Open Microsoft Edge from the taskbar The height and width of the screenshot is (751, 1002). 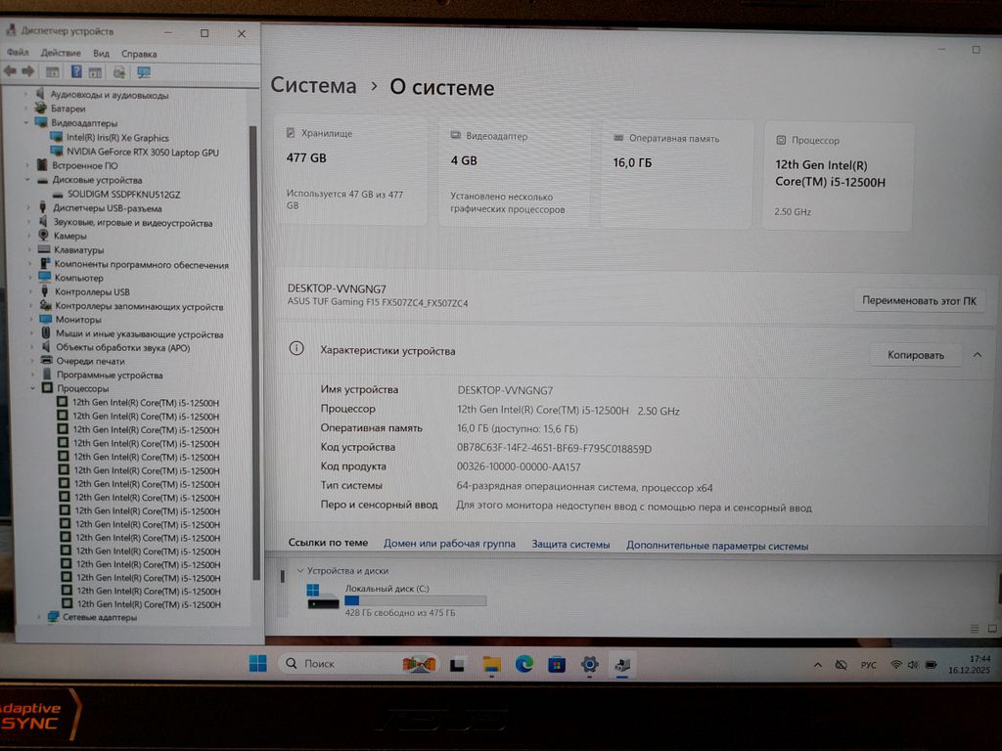524,664
